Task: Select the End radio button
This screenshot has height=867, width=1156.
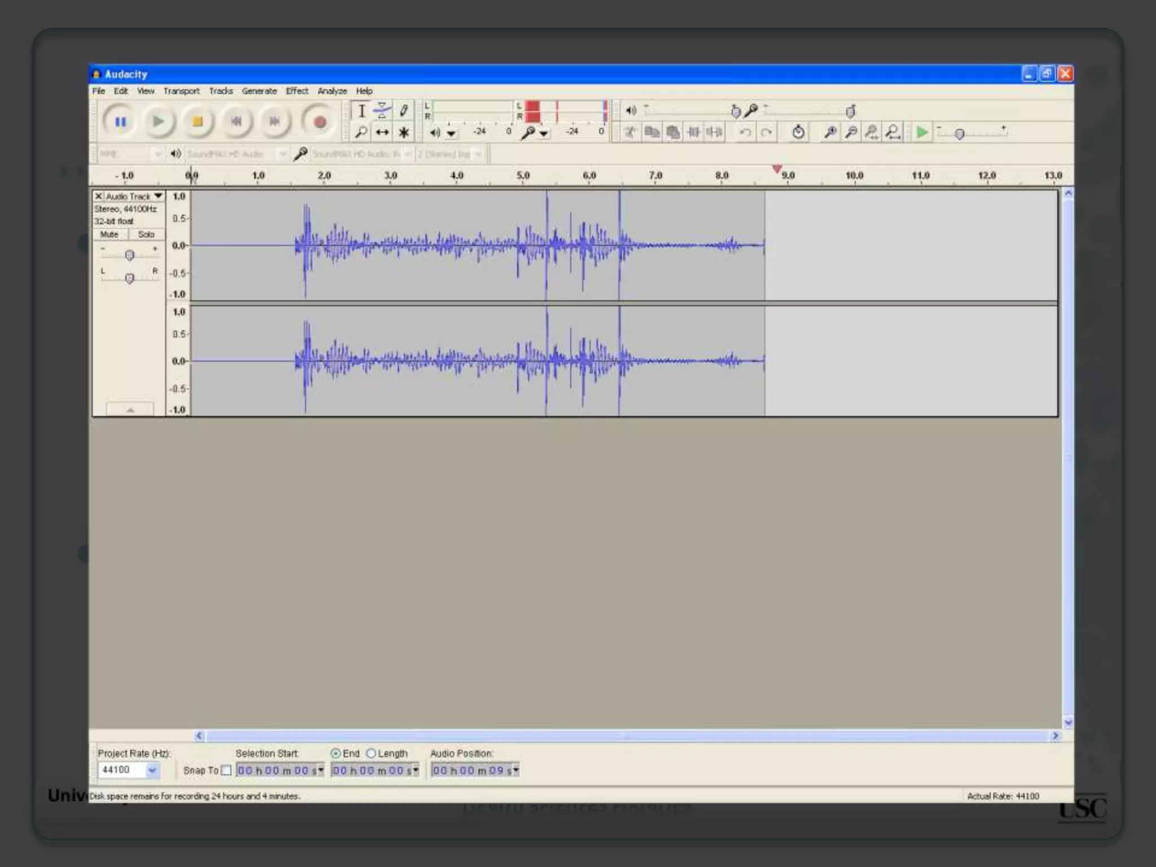Action: click(336, 754)
